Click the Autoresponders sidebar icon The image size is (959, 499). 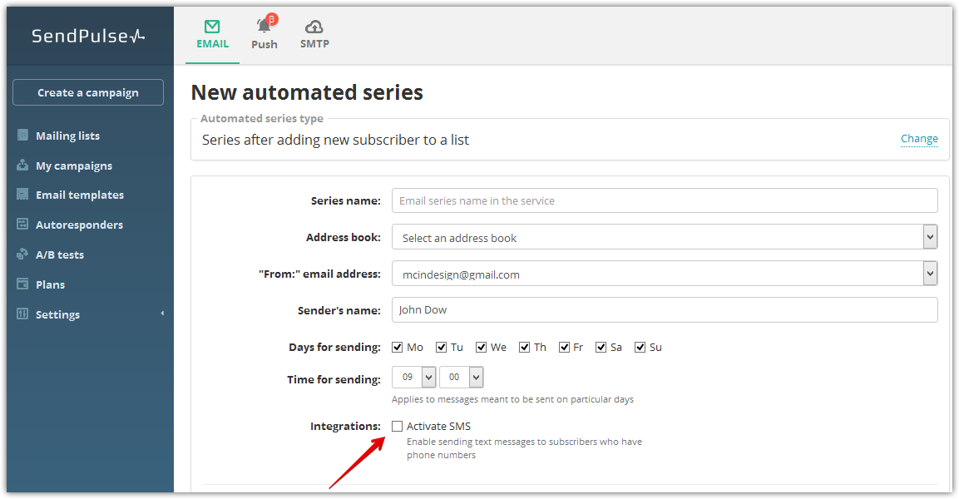click(22, 225)
